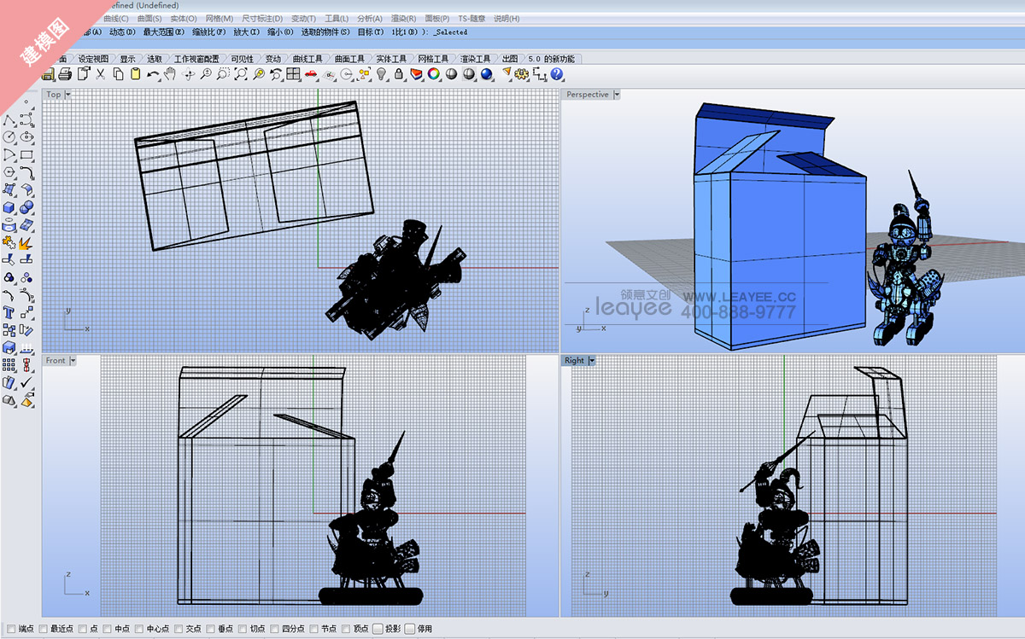
Task: Open the Right viewport dropdown arrow
Action: tap(592, 361)
